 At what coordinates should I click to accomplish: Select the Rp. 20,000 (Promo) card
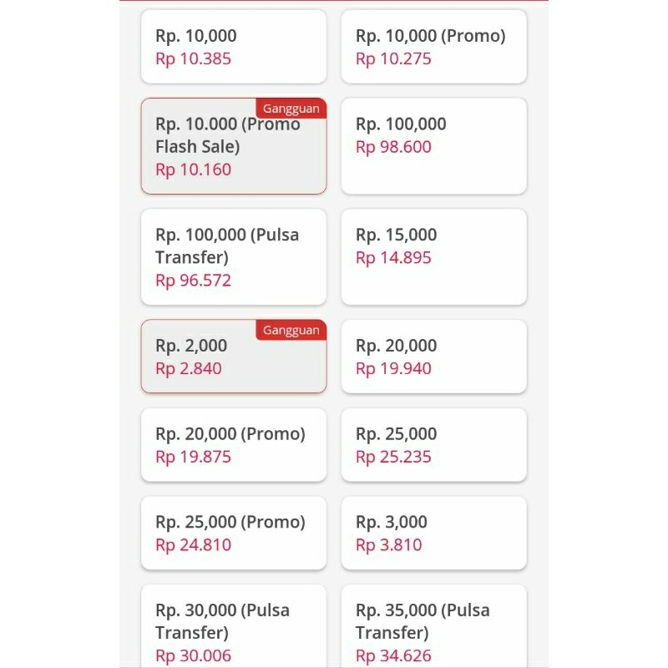234,445
